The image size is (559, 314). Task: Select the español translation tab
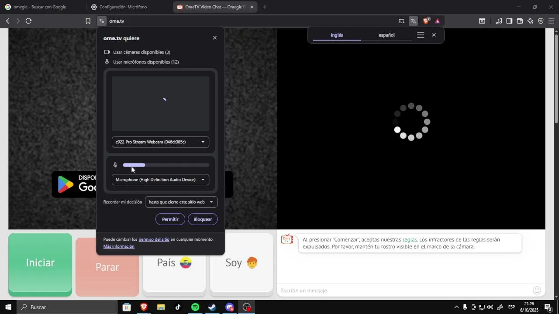[x=386, y=35]
